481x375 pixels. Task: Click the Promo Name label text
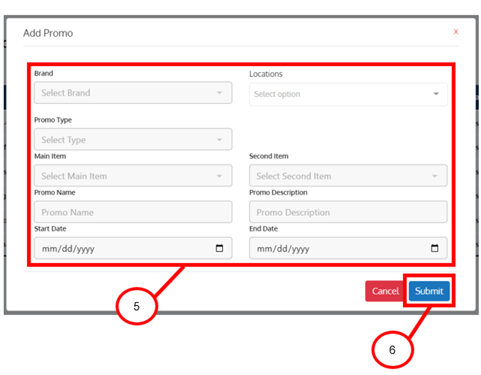[x=55, y=193]
